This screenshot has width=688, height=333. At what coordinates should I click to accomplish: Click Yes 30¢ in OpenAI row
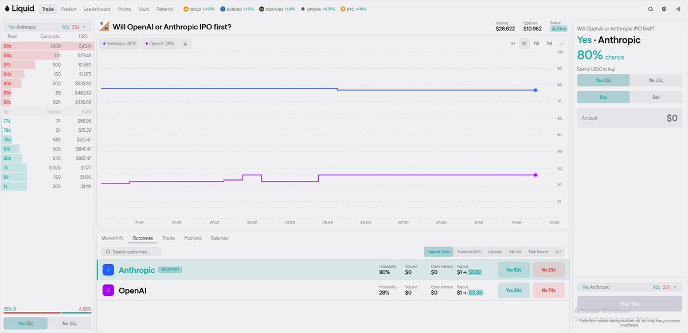513,291
